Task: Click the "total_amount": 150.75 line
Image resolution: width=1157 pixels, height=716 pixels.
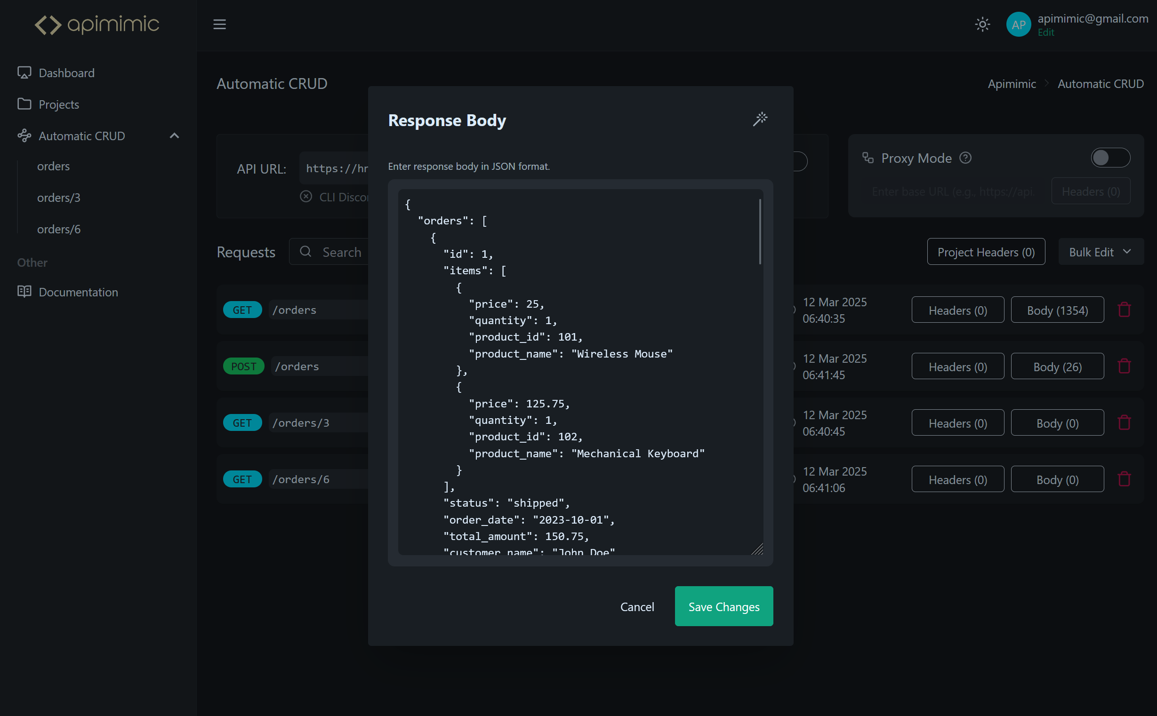Action: point(516,536)
